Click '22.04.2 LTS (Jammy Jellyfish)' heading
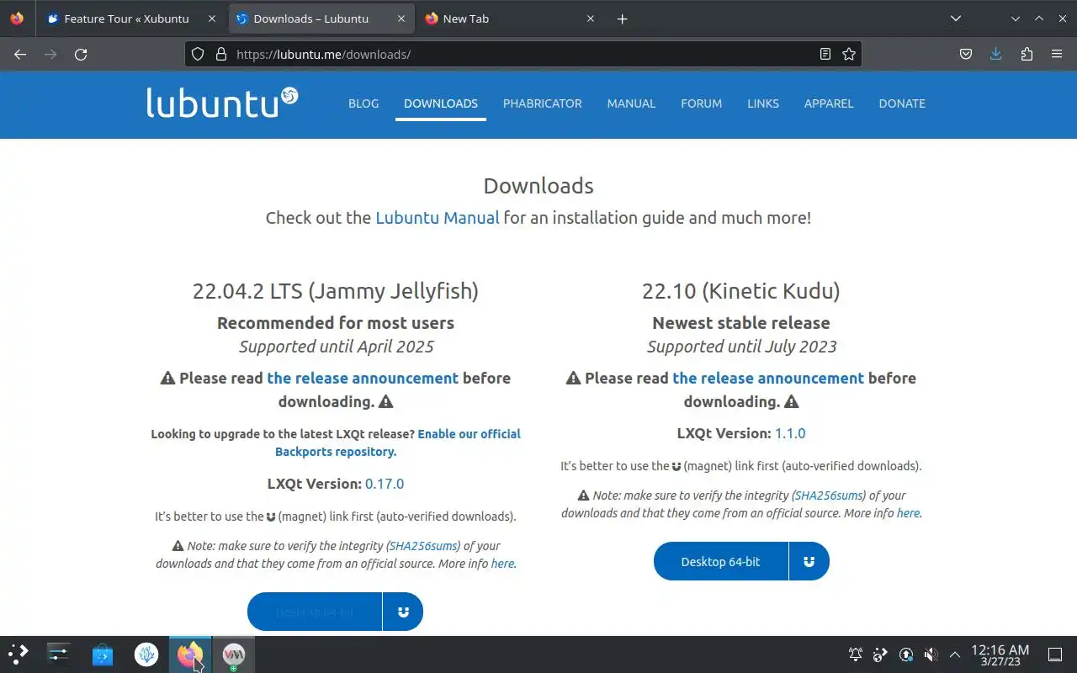Viewport: 1077px width, 673px height. click(x=336, y=291)
